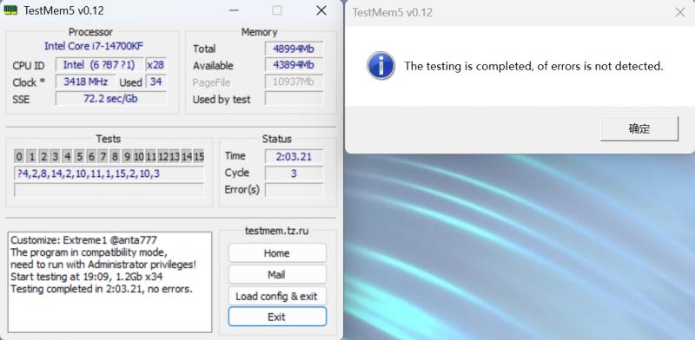Click the Exit button
The image size is (695, 340).
(277, 317)
